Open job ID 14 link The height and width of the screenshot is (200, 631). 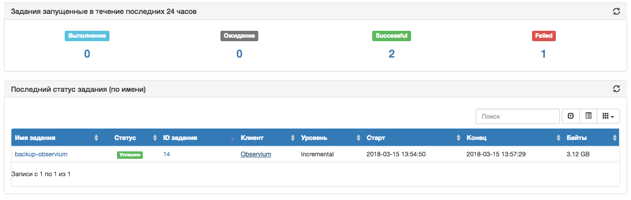click(167, 154)
